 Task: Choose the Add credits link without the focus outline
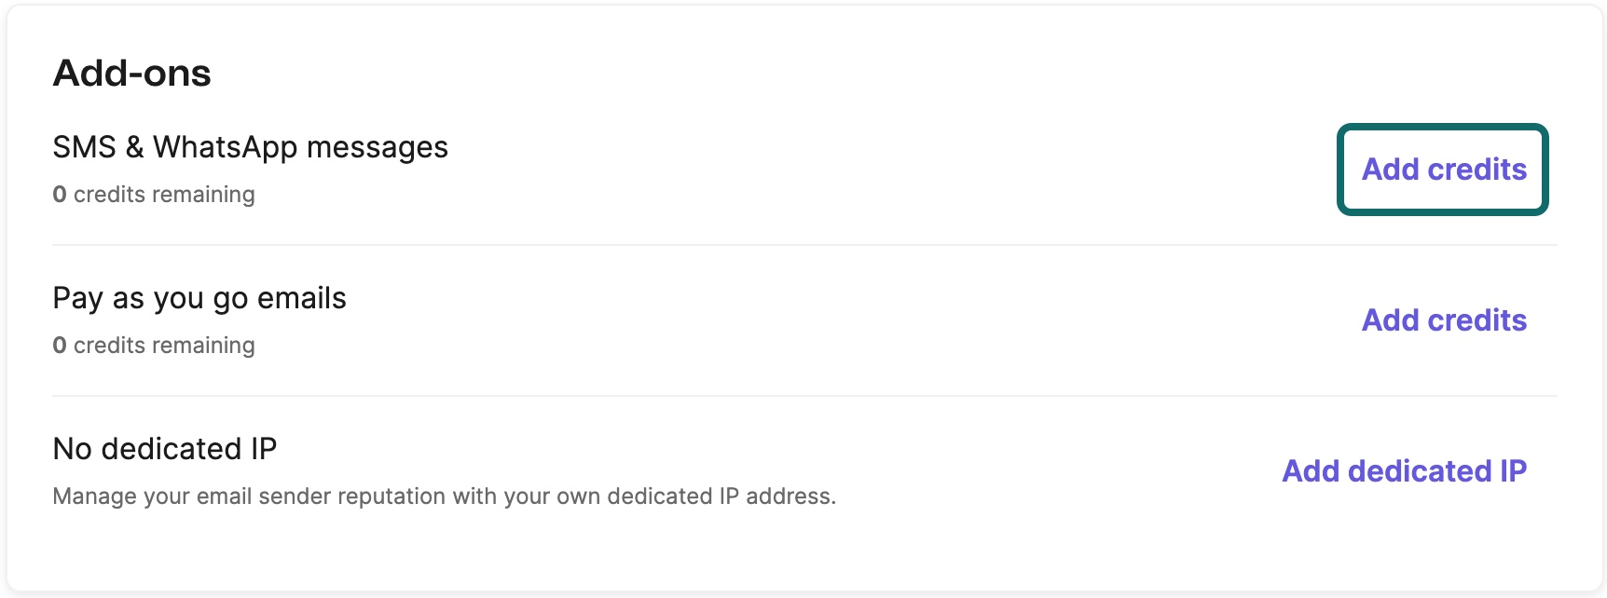click(x=1444, y=320)
